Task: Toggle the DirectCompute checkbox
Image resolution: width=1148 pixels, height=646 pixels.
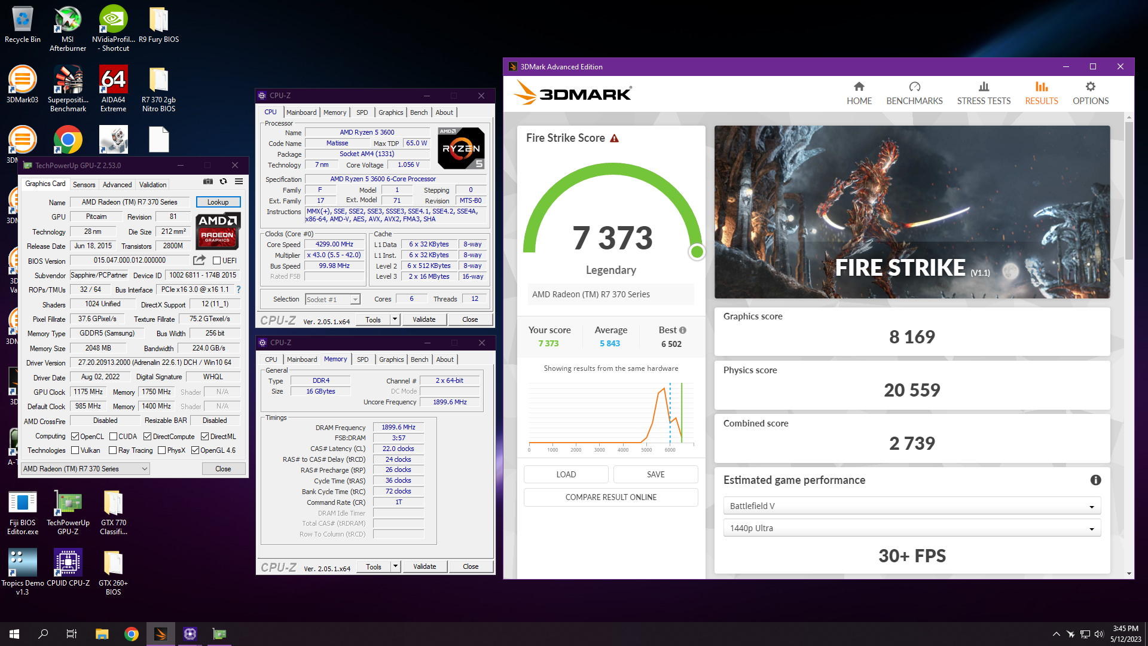Action: point(147,437)
